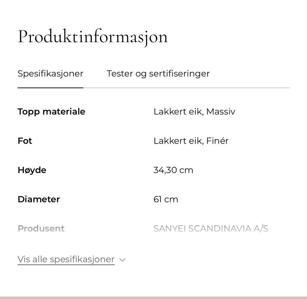Click the 34,30 cm height value
This screenshot has width=307, height=299.
pos(173,170)
